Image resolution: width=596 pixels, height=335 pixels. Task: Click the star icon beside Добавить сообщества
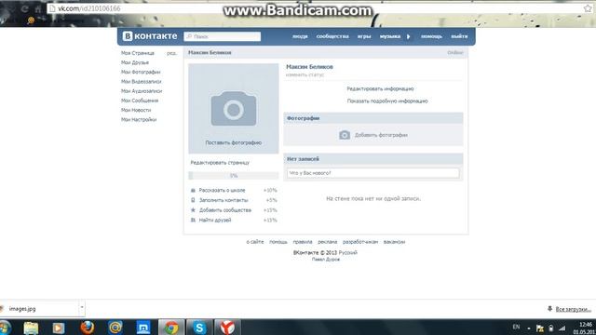[193, 210]
